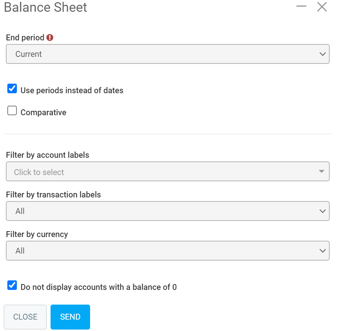Click chevron arrow in currency filter field
The image size is (337, 331).
(x=322, y=251)
